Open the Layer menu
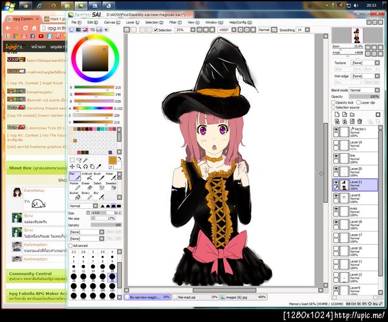Screen dimensions: 388x322 coord(133,22)
